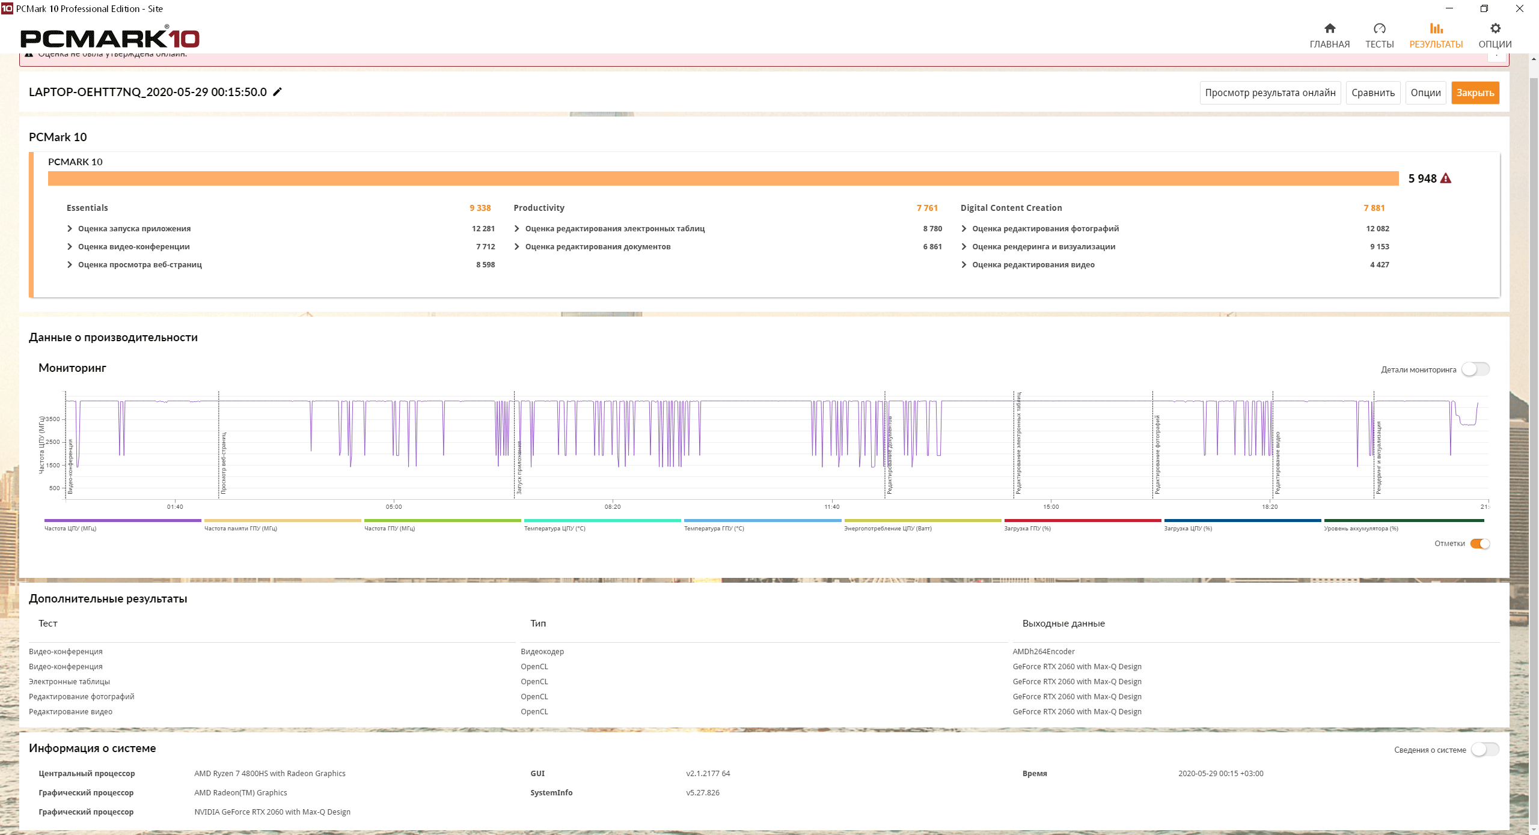Open the ТЕСТЫ gauge icon
This screenshot has width=1539, height=835.
(1379, 28)
